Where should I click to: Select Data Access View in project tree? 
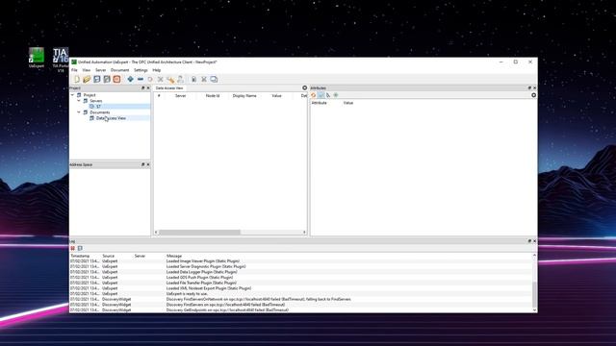tap(111, 118)
